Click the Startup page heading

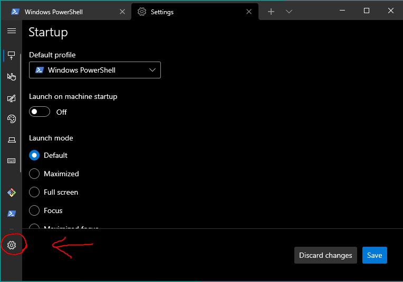48,32
